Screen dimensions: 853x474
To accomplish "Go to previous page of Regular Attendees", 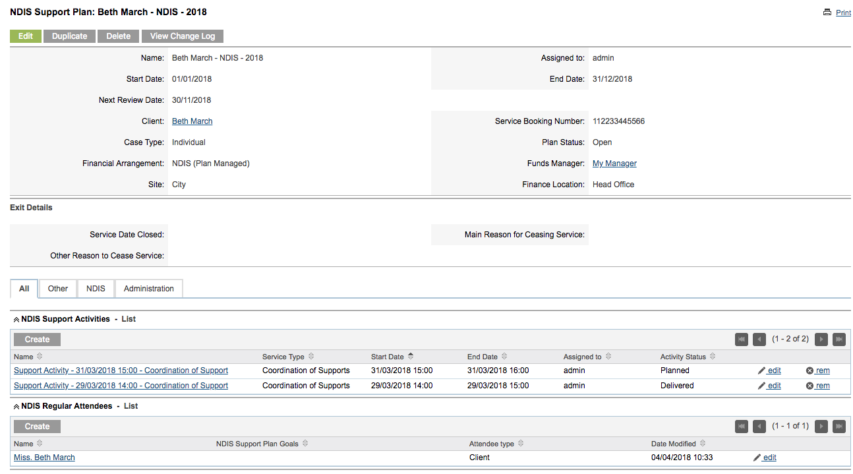I will click(x=759, y=427).
